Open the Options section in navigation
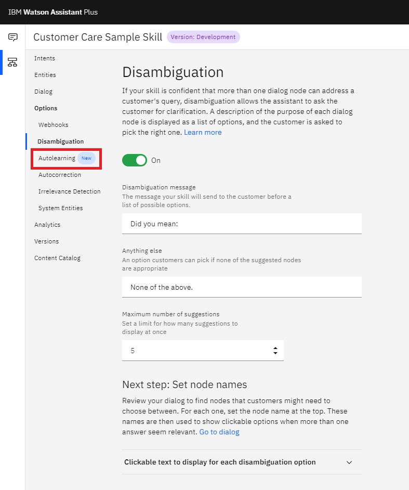Image resolution: width=409 pixels, height=490 pixels. click(x=46, y=108)
